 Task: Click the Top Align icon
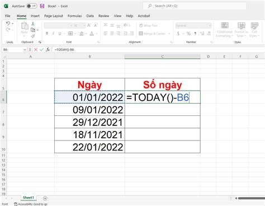[x=106, y=25]
